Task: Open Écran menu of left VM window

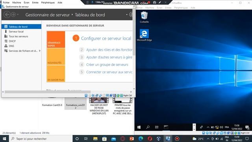Action: click(x=26, y=3)
